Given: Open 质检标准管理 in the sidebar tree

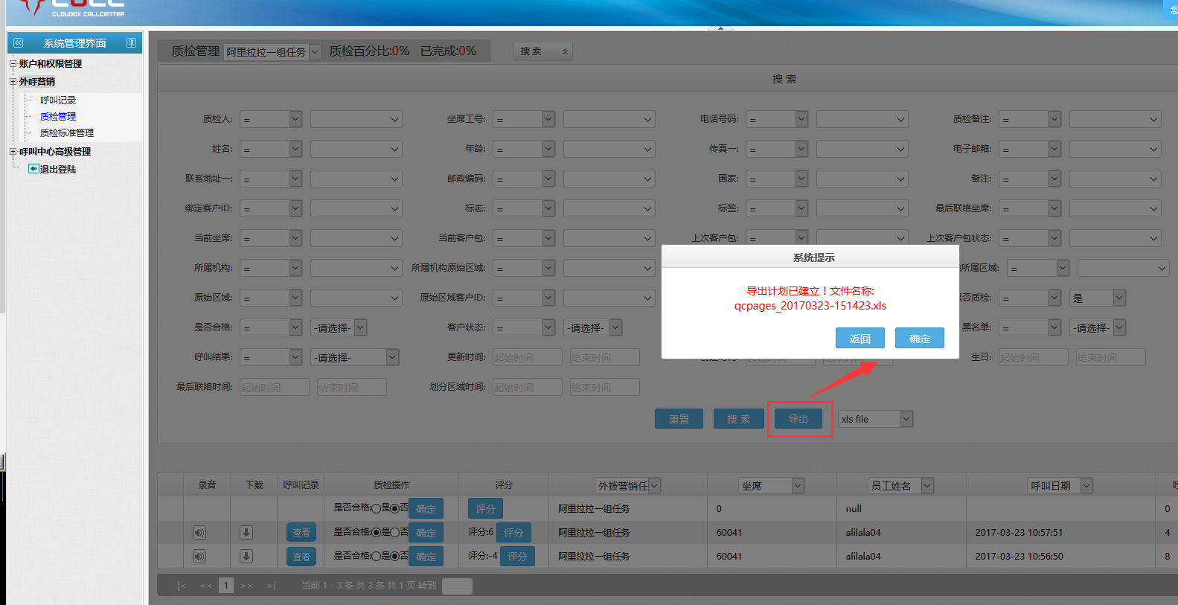Looking at the screenshot, I should [67, 133].
